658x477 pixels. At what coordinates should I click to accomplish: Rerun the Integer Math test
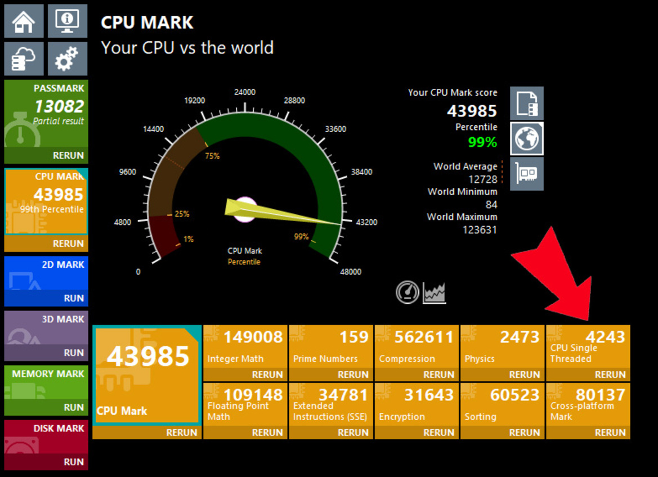pyautogui.click(x=267, y=375)
